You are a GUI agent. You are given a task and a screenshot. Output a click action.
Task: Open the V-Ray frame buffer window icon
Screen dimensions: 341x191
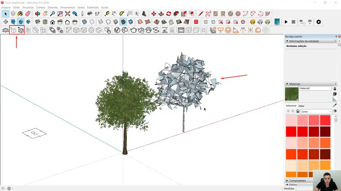pyautogui.click(x=181, y=30)
